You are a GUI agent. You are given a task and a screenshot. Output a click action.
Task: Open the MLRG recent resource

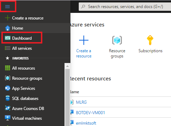pyautogui.click(x=81, y=102)
